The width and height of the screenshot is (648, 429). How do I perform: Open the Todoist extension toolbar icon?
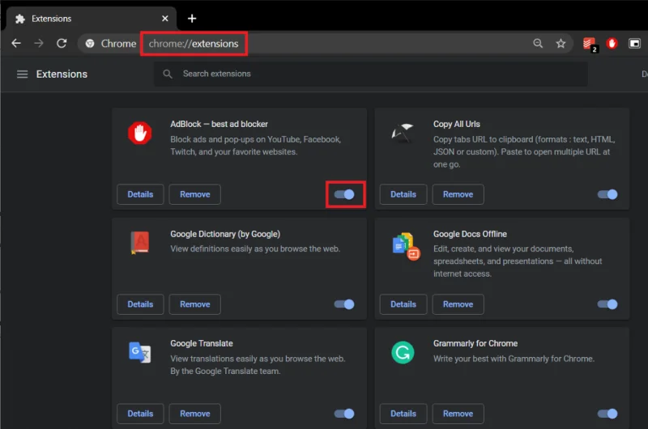tap(590, 44)
